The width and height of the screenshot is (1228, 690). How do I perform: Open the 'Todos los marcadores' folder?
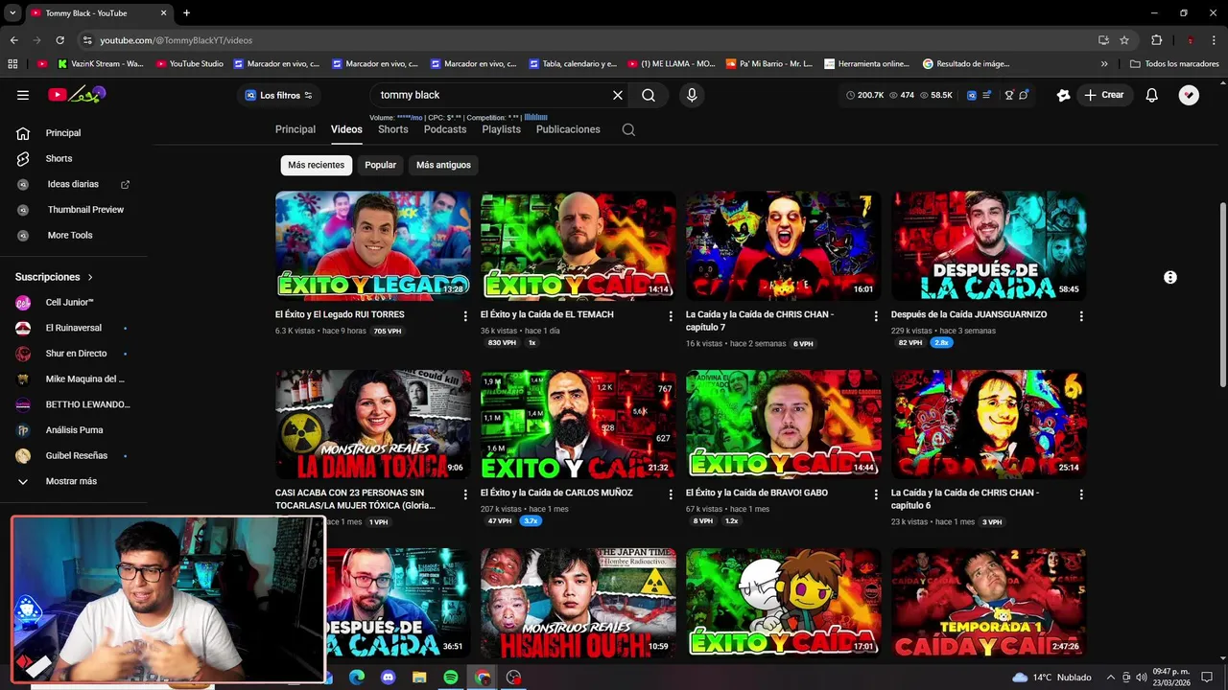1174,64
